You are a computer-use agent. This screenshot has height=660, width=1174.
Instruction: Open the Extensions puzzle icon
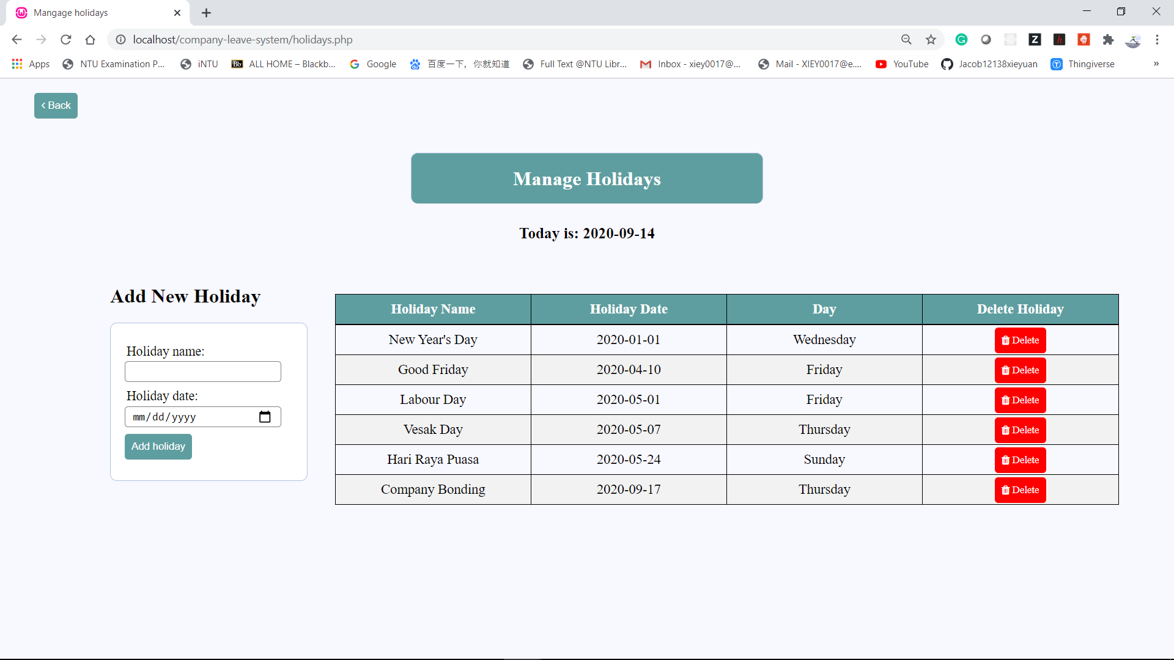[x=1108, y=40]
